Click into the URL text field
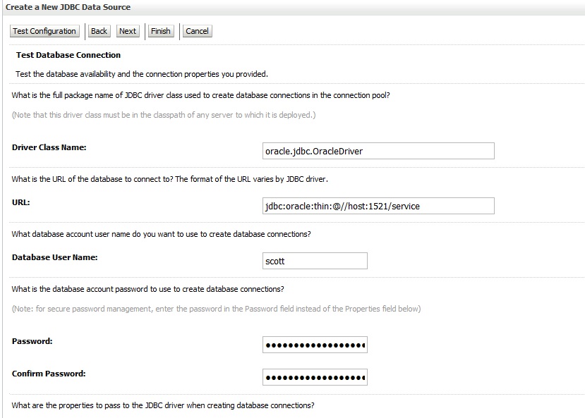 (378, 206)
